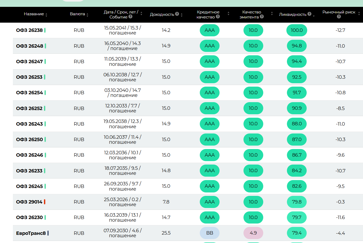Click the help icon beside Ликвидность header
Screen dimensions: 363x243
tap(309, 14)
